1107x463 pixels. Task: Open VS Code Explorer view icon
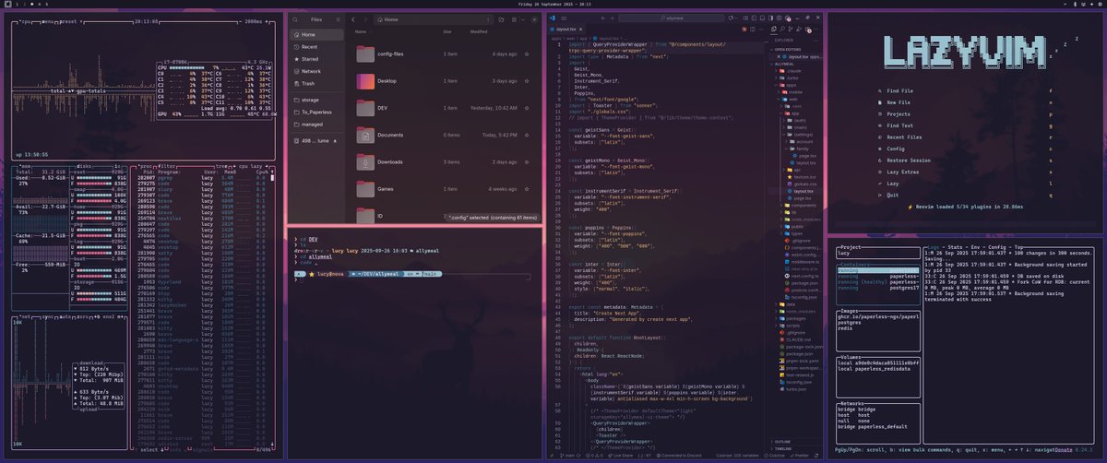(774, 30)
